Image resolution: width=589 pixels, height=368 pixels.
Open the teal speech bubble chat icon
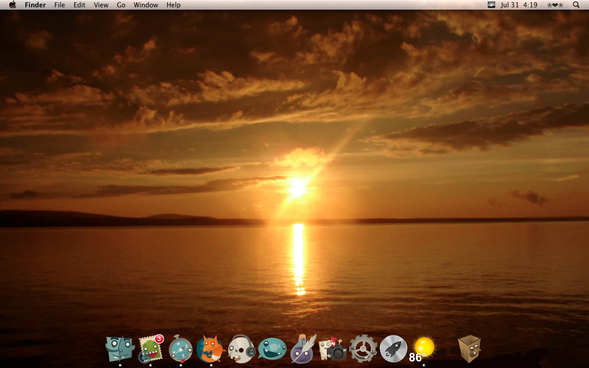pos(272,349)
